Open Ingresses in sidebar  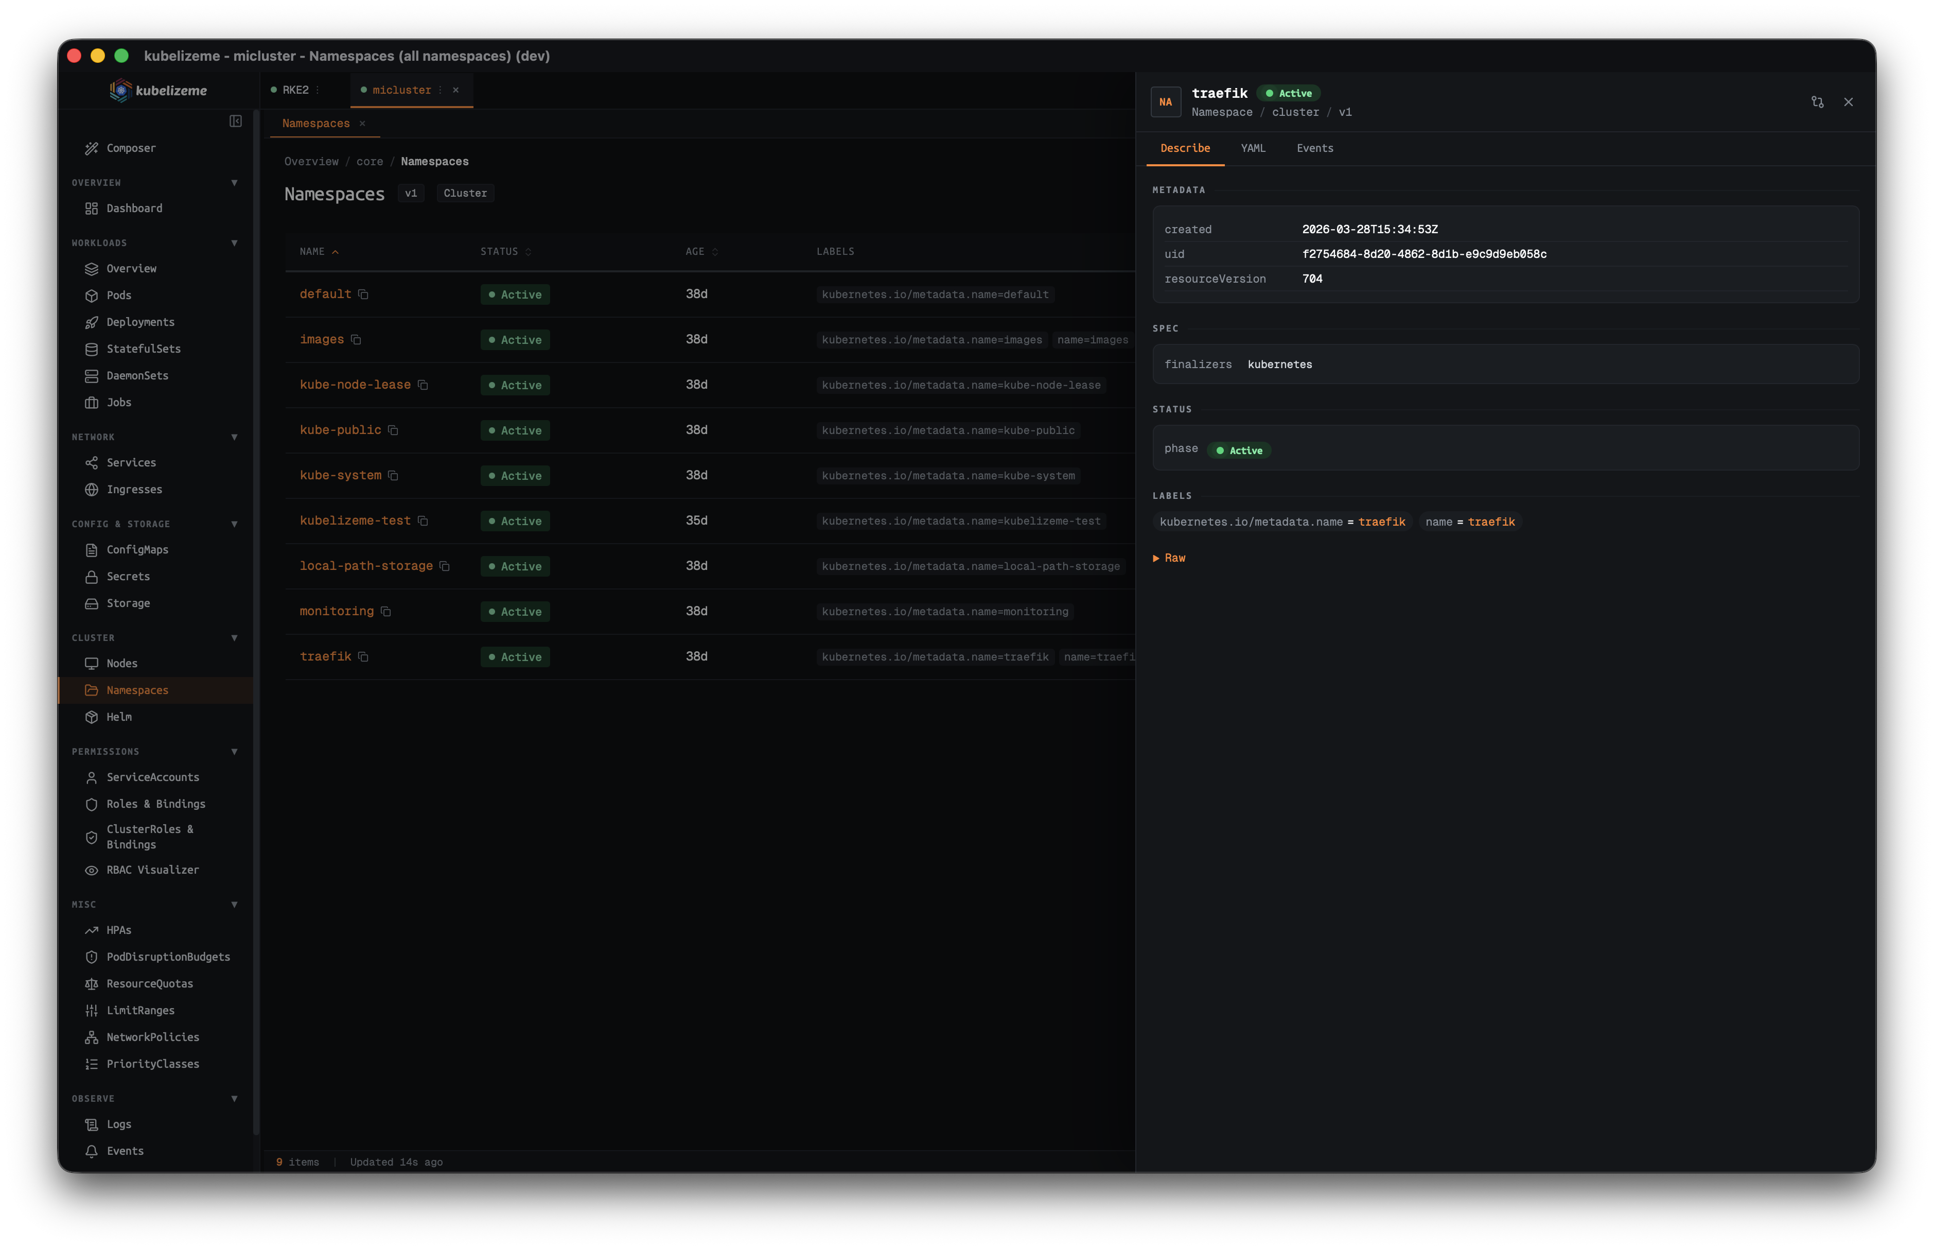(134, 489)
